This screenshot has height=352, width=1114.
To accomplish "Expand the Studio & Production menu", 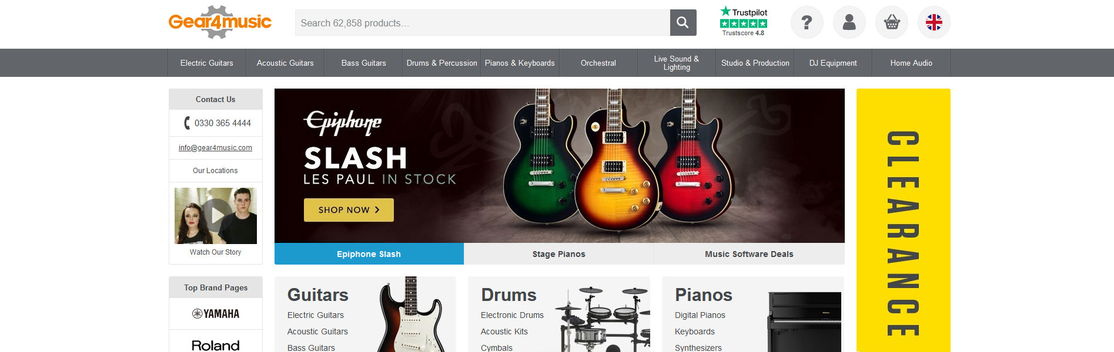I will click(755, 63).
